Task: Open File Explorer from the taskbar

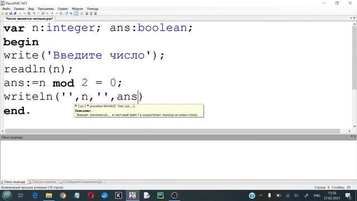Action: [49, 195]
